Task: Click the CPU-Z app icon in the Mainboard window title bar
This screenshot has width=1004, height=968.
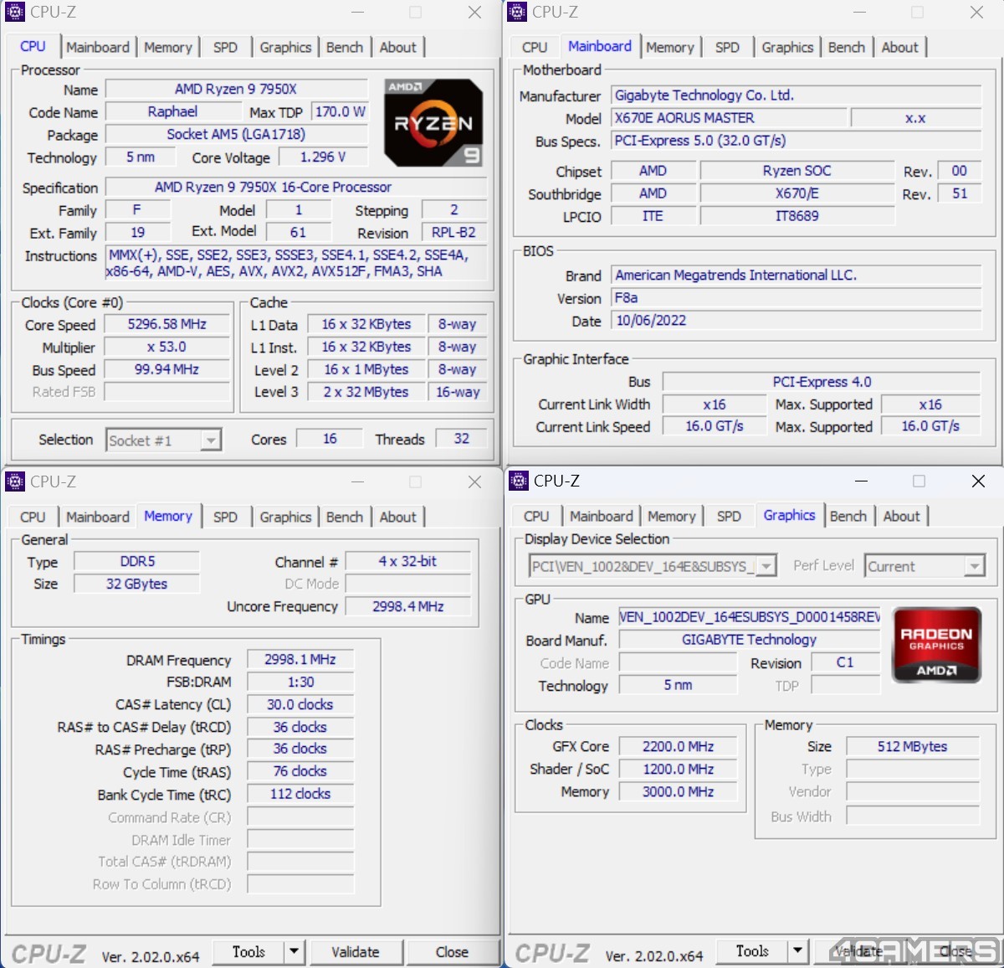Action: 517,12
